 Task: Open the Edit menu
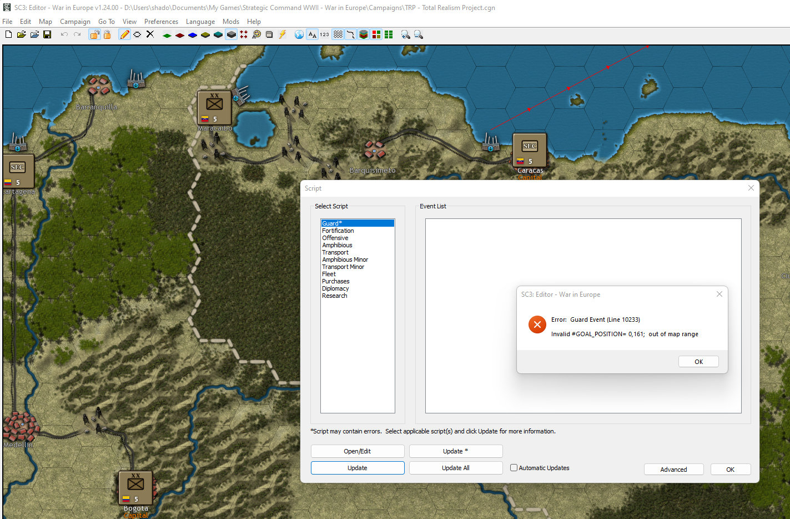(x=26, y=22)
